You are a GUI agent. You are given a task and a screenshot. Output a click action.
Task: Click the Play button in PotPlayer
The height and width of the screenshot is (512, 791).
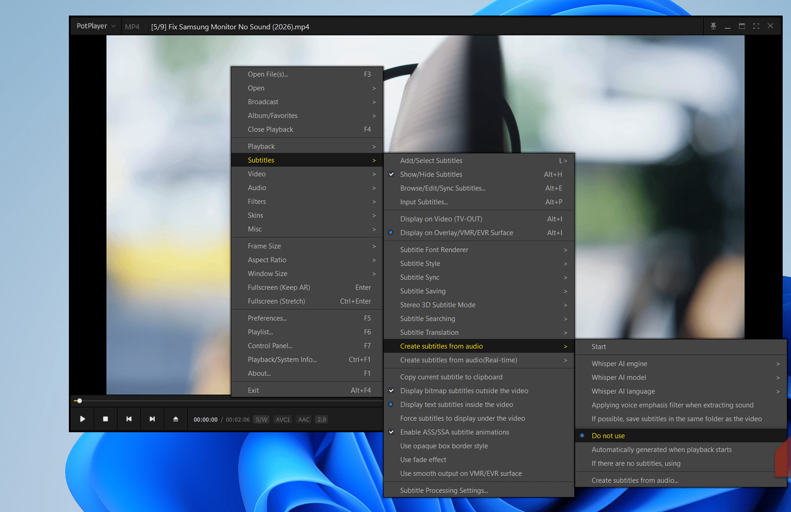[x=82, y=419]
